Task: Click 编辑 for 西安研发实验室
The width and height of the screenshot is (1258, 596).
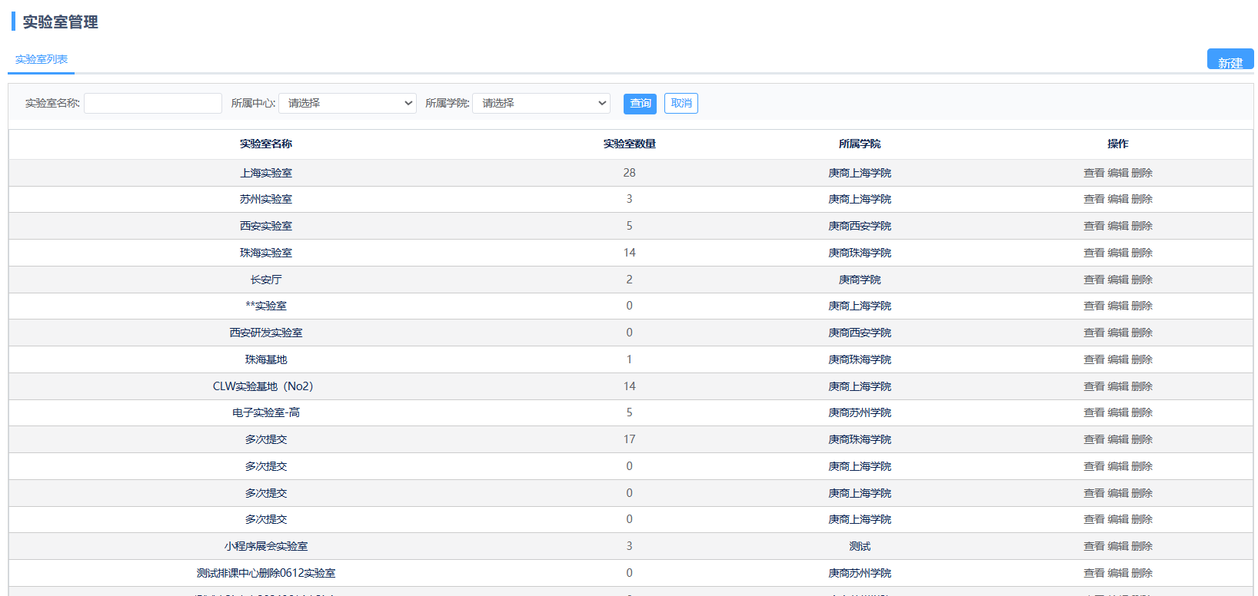Action: coord(1118,333)
